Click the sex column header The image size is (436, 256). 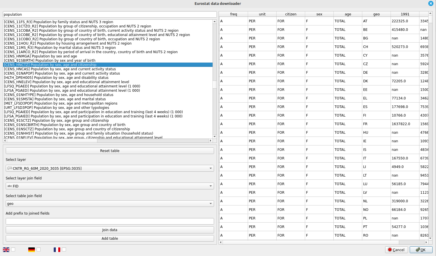319,14
